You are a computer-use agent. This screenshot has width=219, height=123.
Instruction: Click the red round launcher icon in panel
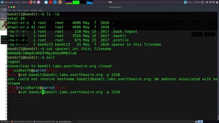pos(51,2)
